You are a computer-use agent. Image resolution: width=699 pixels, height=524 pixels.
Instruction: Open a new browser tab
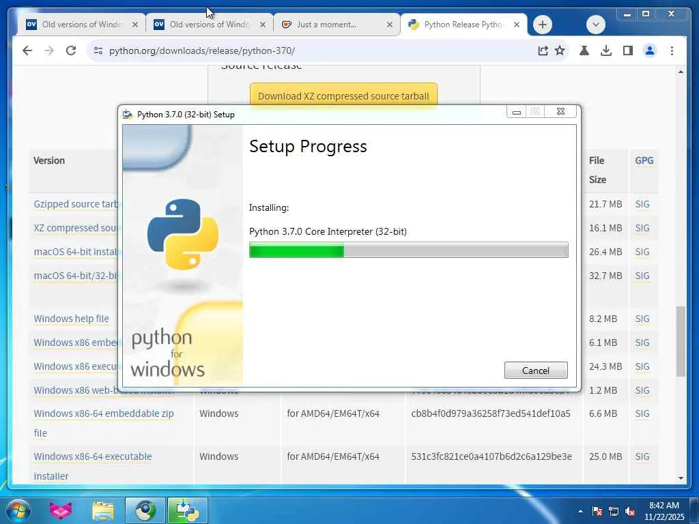pos(542,25)
